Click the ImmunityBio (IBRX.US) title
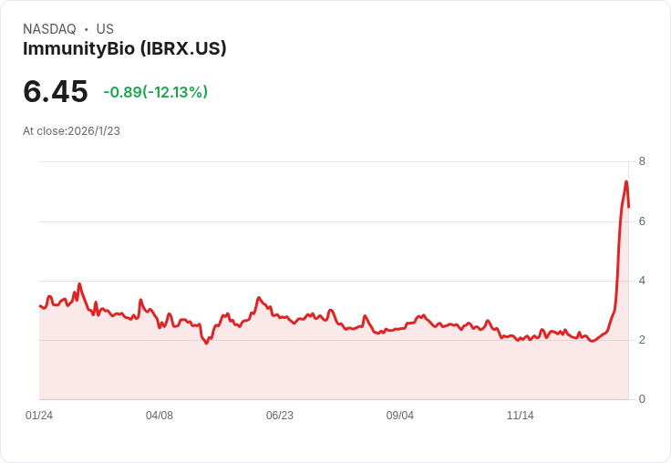The height and width of the screenshot is (463, 671). click(x=125, y=49)
